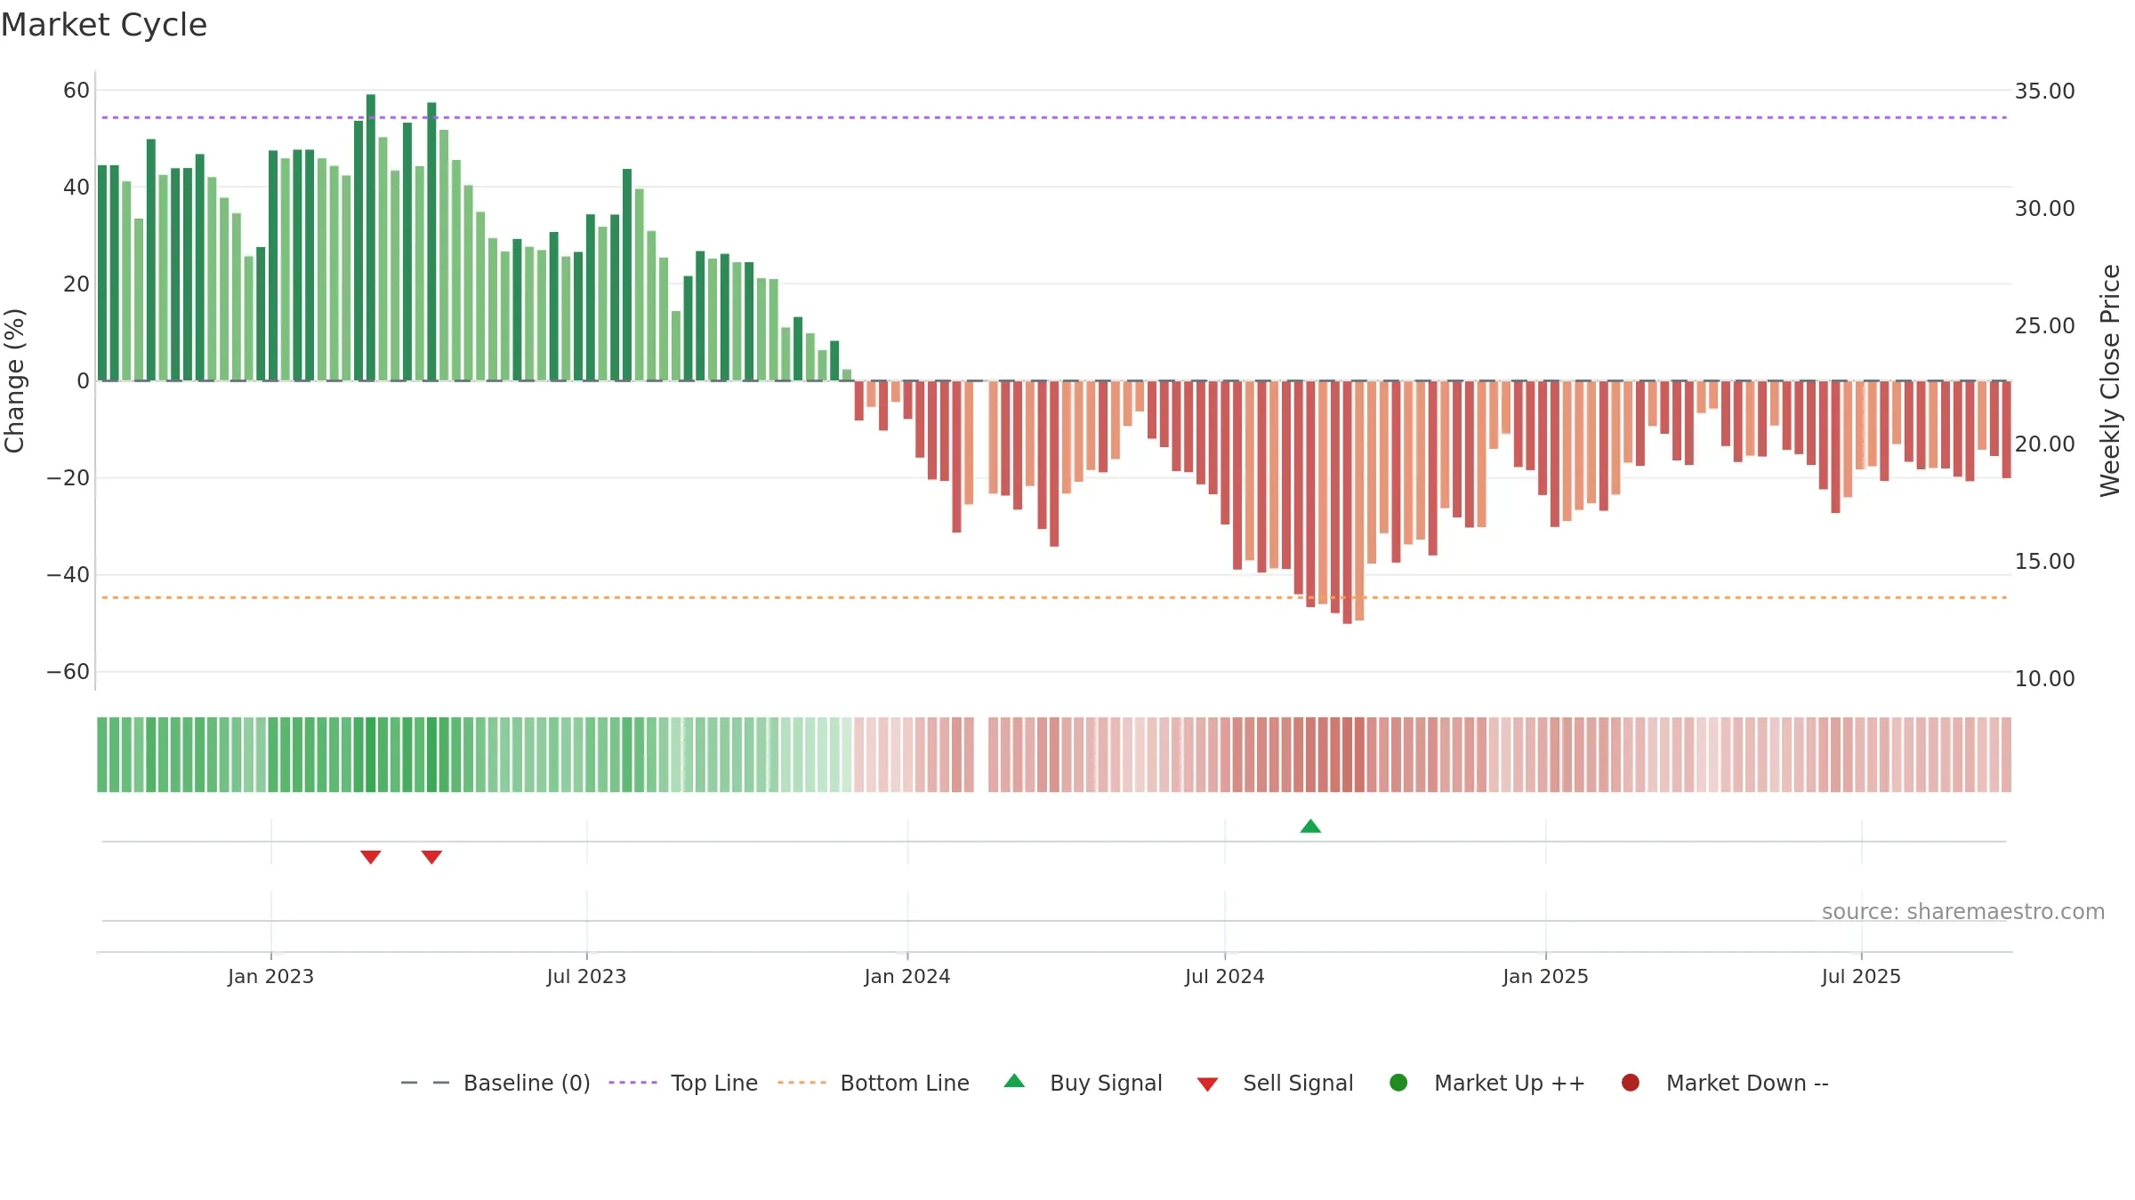Click the 60 tick on left axis

[x=77, y=91]
